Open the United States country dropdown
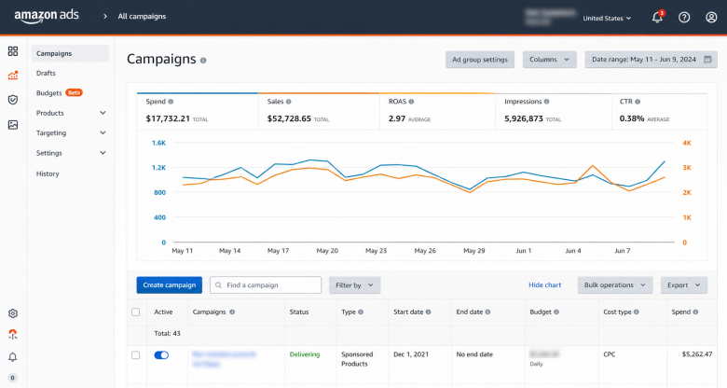Screen dimensions: 727x388 coord(607,18)
